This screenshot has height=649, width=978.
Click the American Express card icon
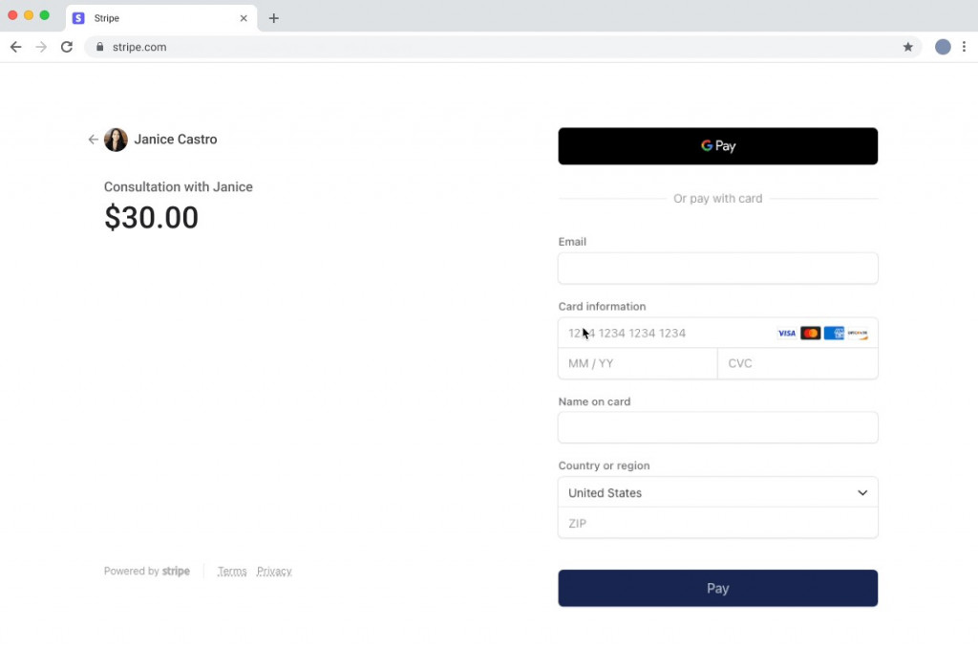coord(834,333)
